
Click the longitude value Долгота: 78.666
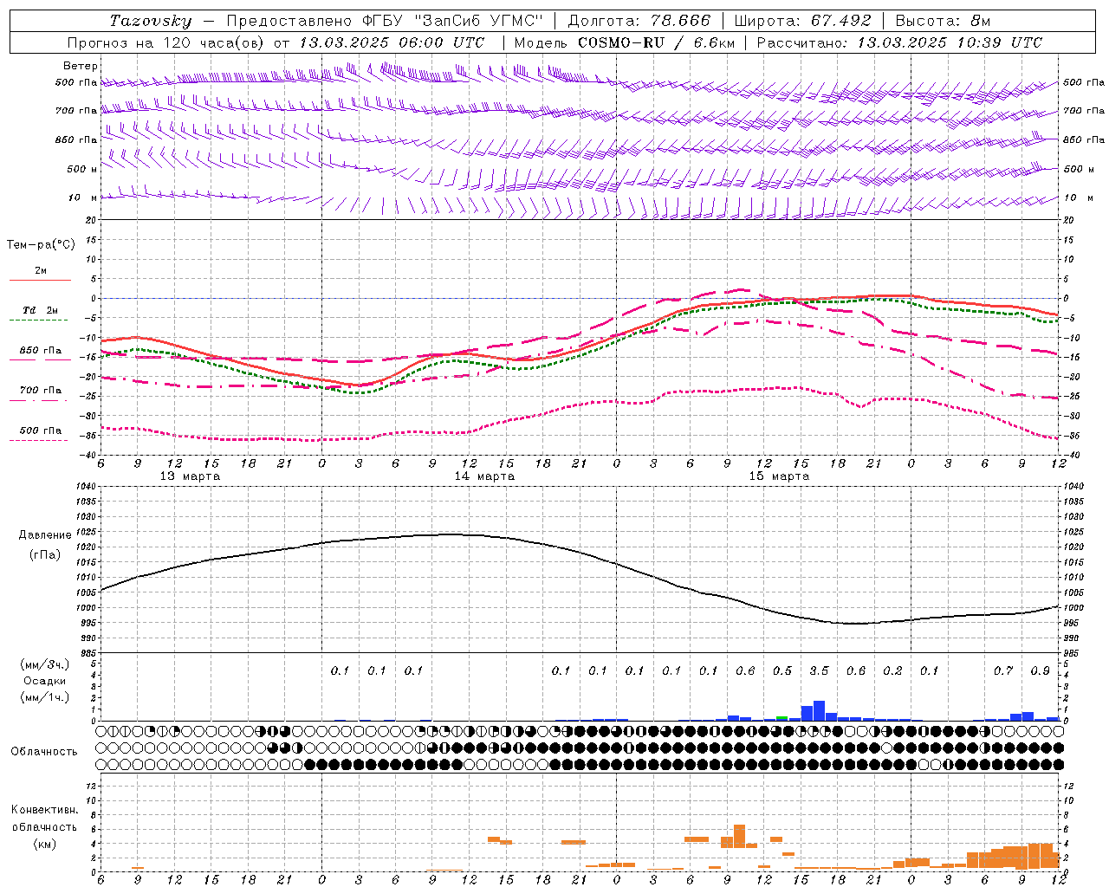[639, 21]
